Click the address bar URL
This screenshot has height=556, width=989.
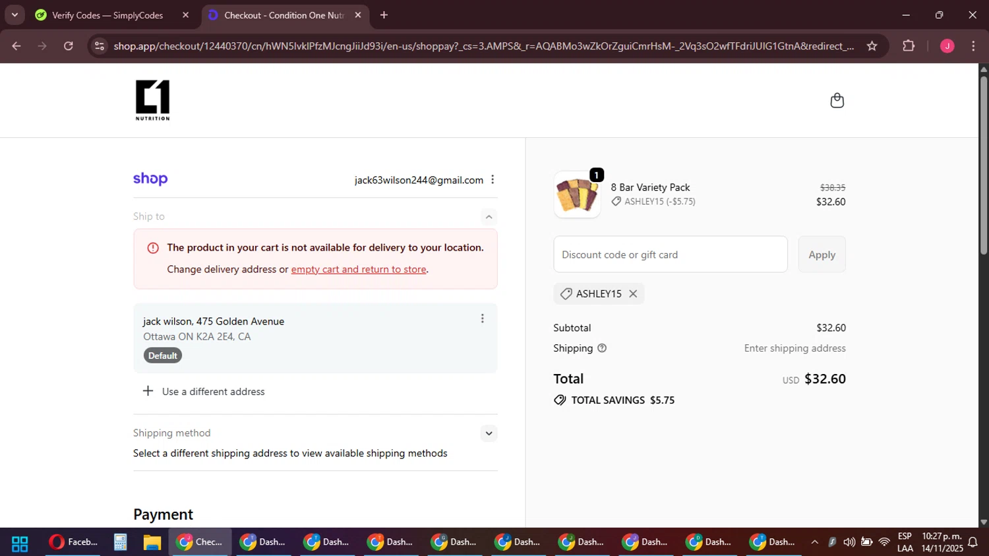click(483, 46)
